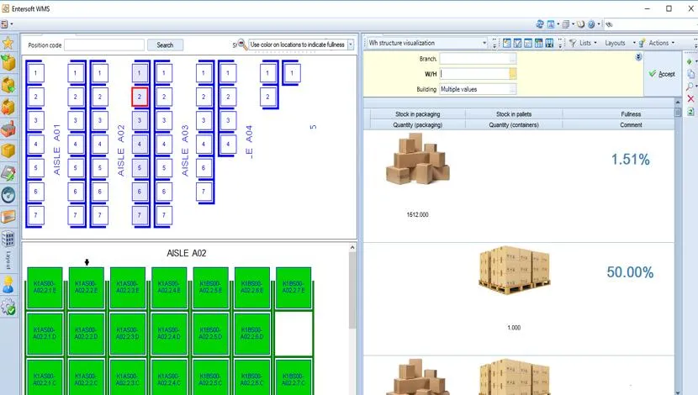Click the first blue view icon after visualization dropdown

[507, 43]
